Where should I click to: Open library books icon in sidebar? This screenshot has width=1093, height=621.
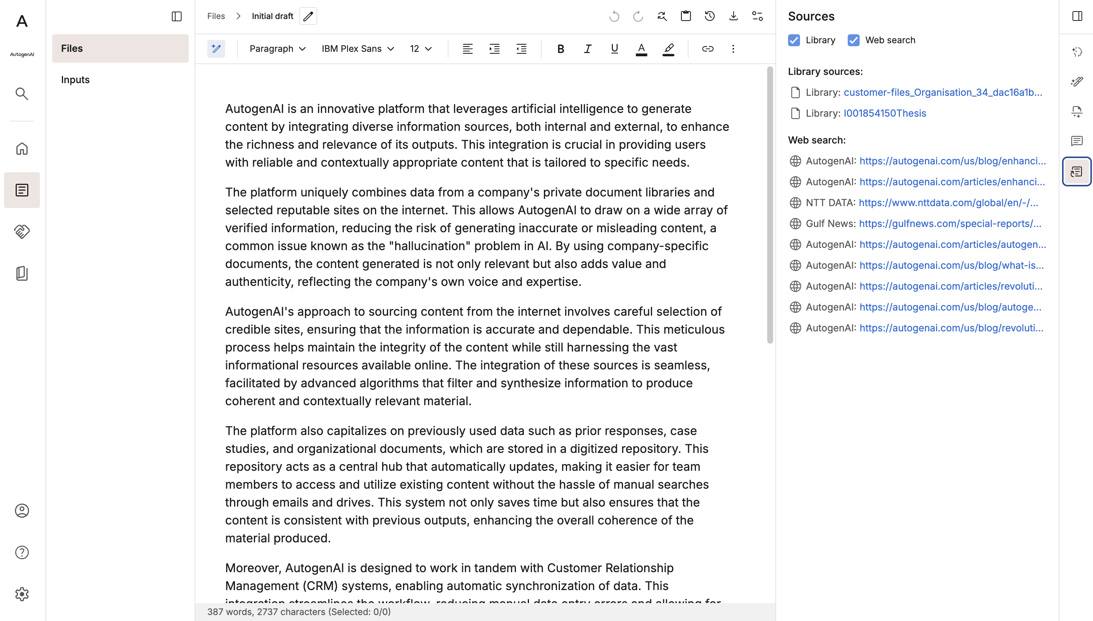(x=22, y=273)
